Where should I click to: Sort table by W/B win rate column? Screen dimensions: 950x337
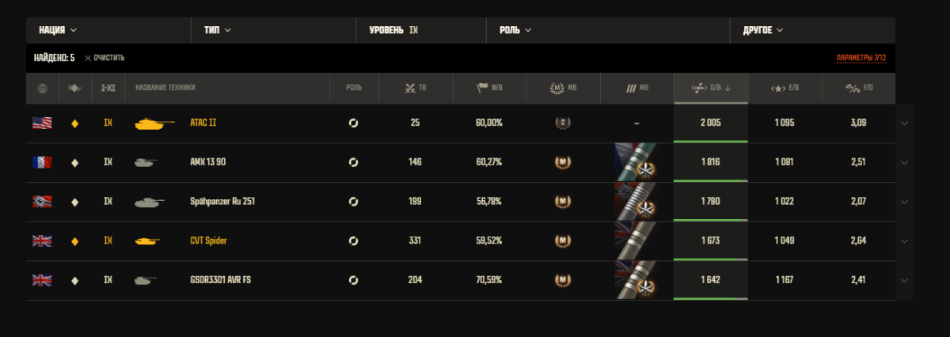pos(489,88)
